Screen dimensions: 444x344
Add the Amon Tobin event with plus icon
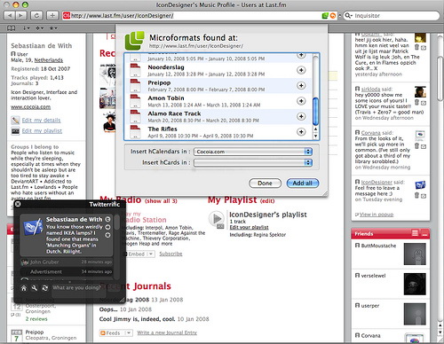[x=301, y=101]
